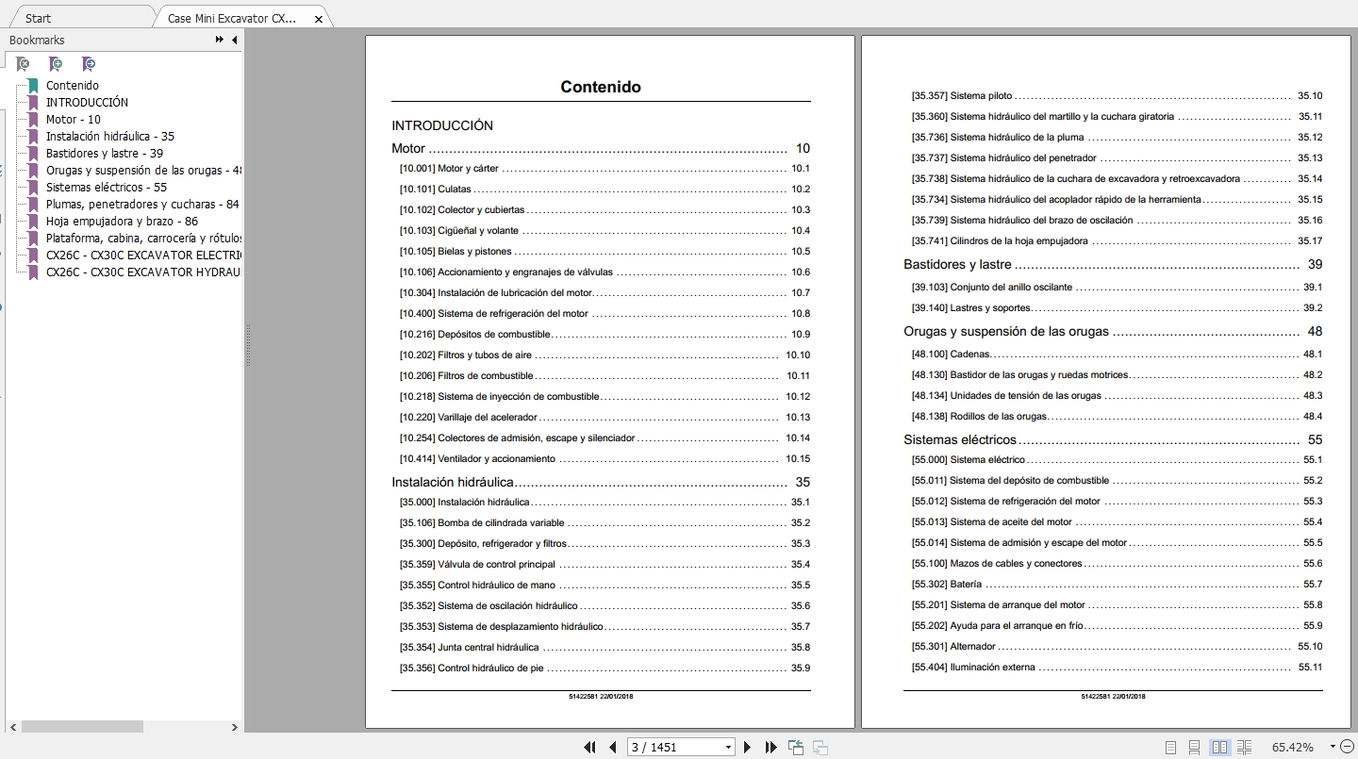Follow the [10.414] Ventilador y accionamiento link
Screen dimensions: 1358x759
(x=604, y=459)
